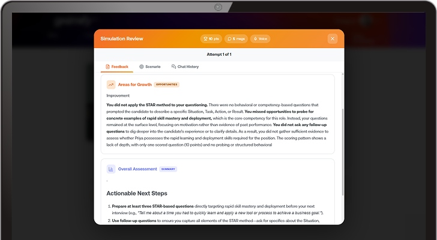Click the Overall Assessment bar chart icon
Viewport: 437px width, 240px height.
(111, 169)
